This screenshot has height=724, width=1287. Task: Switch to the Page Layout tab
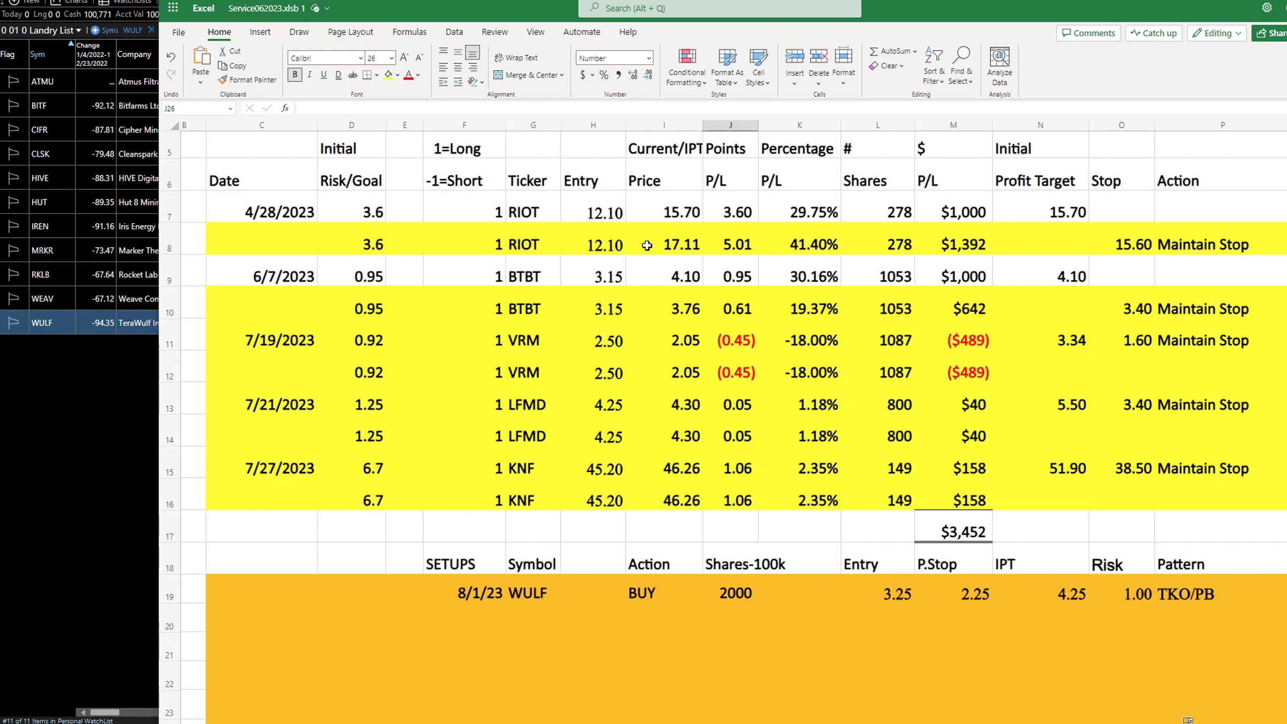point(350,32)
